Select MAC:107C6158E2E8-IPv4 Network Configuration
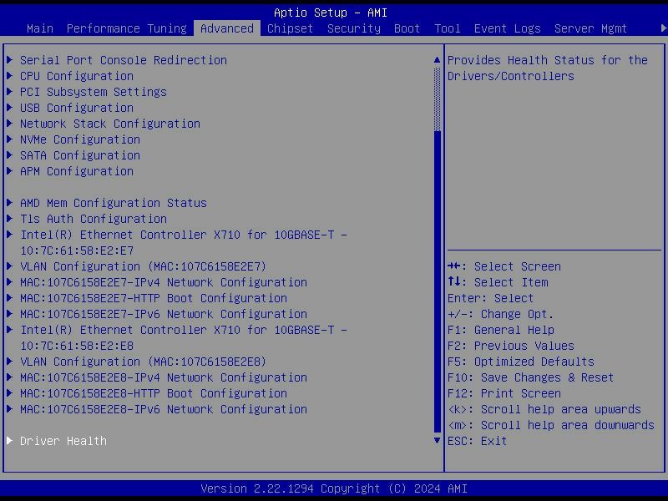 164,377
